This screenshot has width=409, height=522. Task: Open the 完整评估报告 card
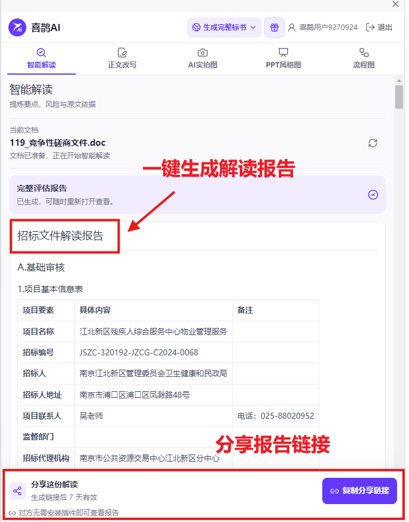(197, 195)
